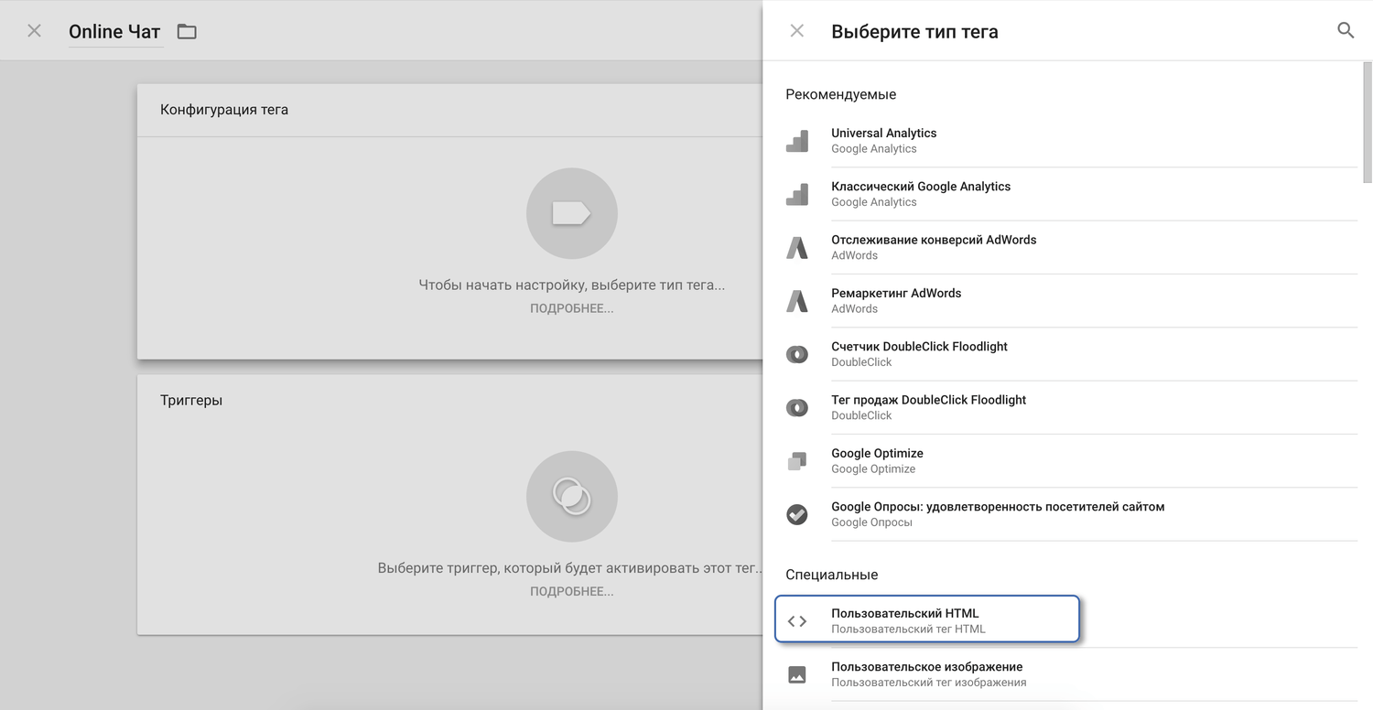The width and height of the screenshot is (1373, 710).
Task: Click the tag type list scrollbar
Action: pos(1367,124)
